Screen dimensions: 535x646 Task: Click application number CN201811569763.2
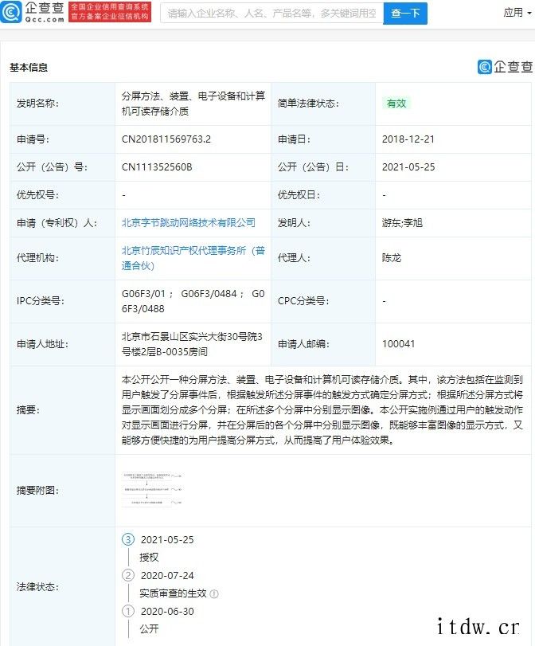pos(166,139)
